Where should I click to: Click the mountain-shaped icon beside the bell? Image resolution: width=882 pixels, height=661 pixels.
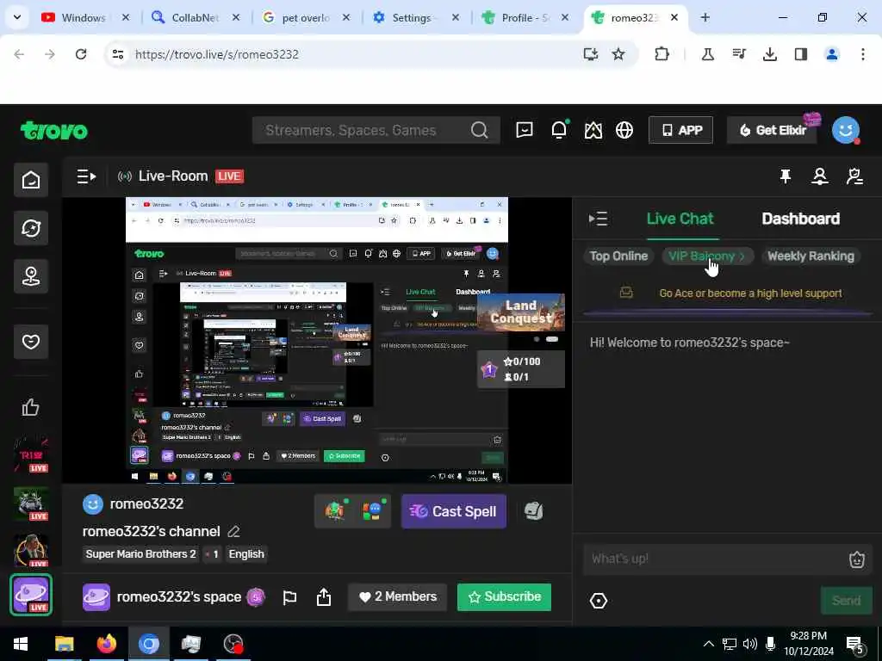point(593,131)
